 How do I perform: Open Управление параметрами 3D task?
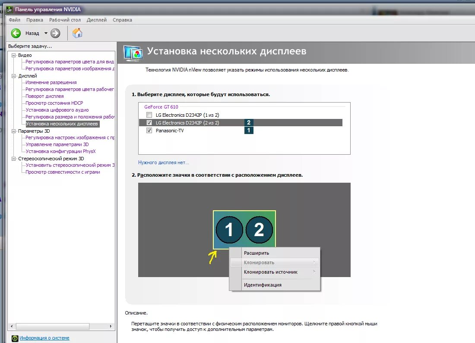(x=57, y=144)
